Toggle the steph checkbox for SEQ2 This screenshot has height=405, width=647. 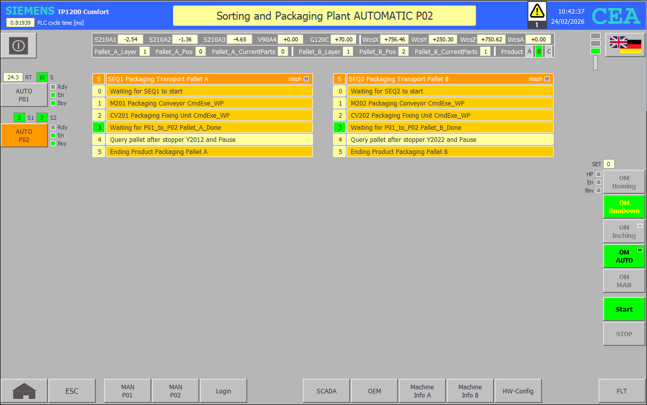pos(547,79)
